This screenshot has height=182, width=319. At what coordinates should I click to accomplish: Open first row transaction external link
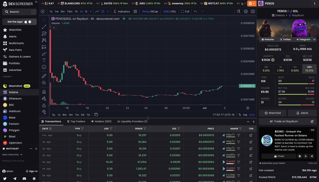click(x=251, y=135)
